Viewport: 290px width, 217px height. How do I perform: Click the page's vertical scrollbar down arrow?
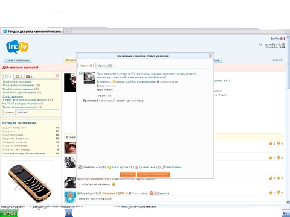click(288, 202)
